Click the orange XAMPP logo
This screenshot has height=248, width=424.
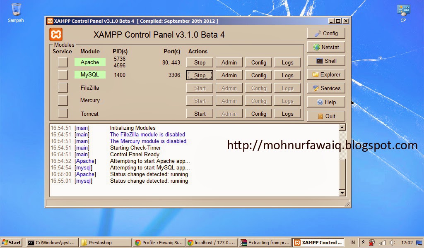pos(56,35)
